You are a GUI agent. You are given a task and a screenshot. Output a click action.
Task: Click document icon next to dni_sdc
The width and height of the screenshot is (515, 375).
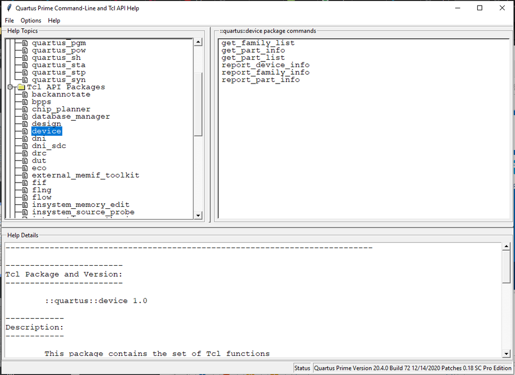[x=25, y=146]
